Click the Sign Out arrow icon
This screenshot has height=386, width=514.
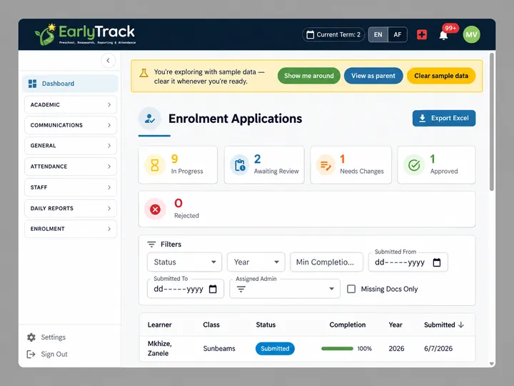coord(31,354)
